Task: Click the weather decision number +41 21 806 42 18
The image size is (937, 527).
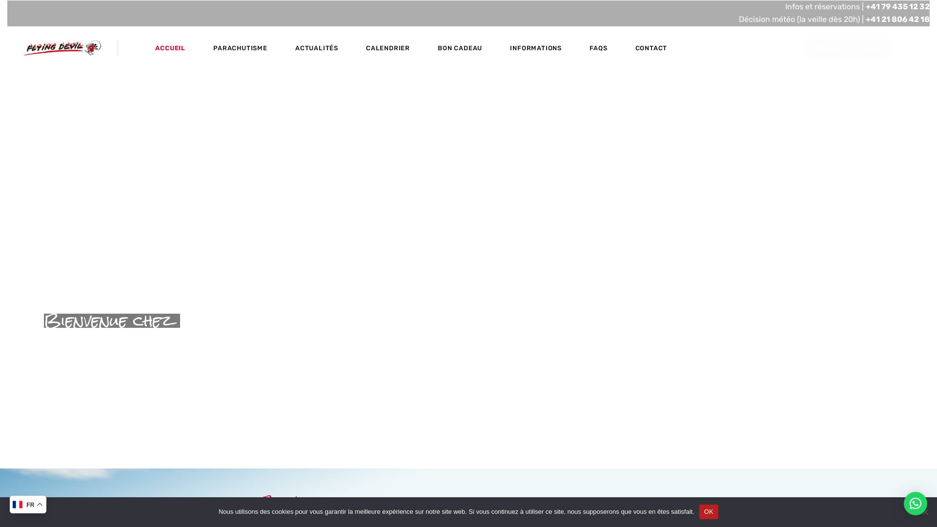Action: 897,20
